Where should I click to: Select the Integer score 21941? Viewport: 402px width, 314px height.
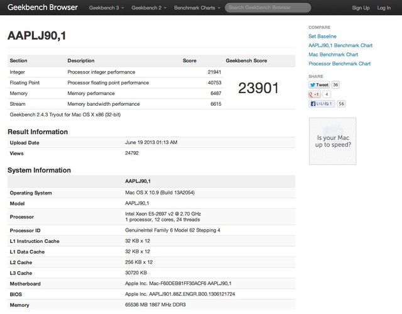coord(214,72)
